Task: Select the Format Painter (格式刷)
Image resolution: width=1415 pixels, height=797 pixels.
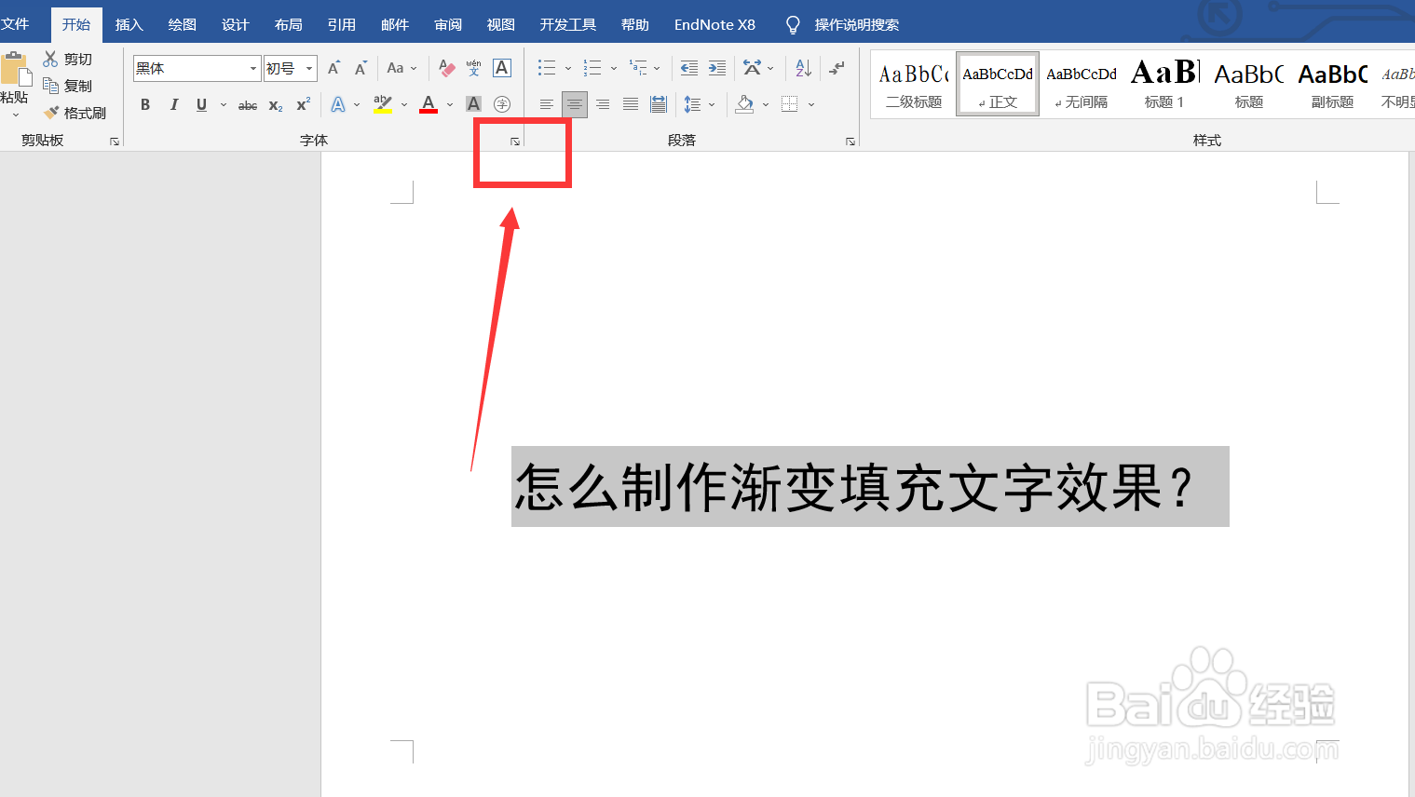Action: (x=75, y=113)
